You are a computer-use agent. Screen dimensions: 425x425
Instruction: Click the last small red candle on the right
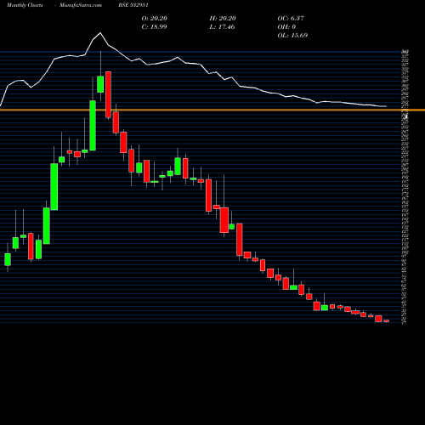(387, 321)
